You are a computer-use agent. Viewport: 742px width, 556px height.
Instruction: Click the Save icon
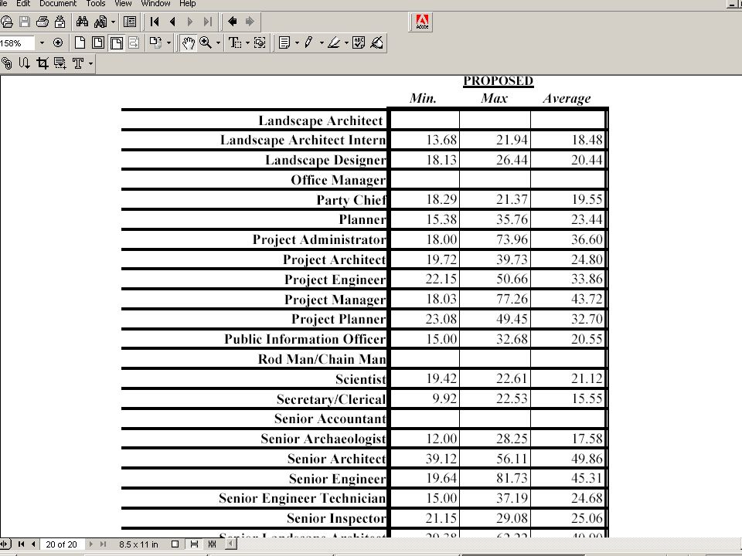(x=25, y=22)
